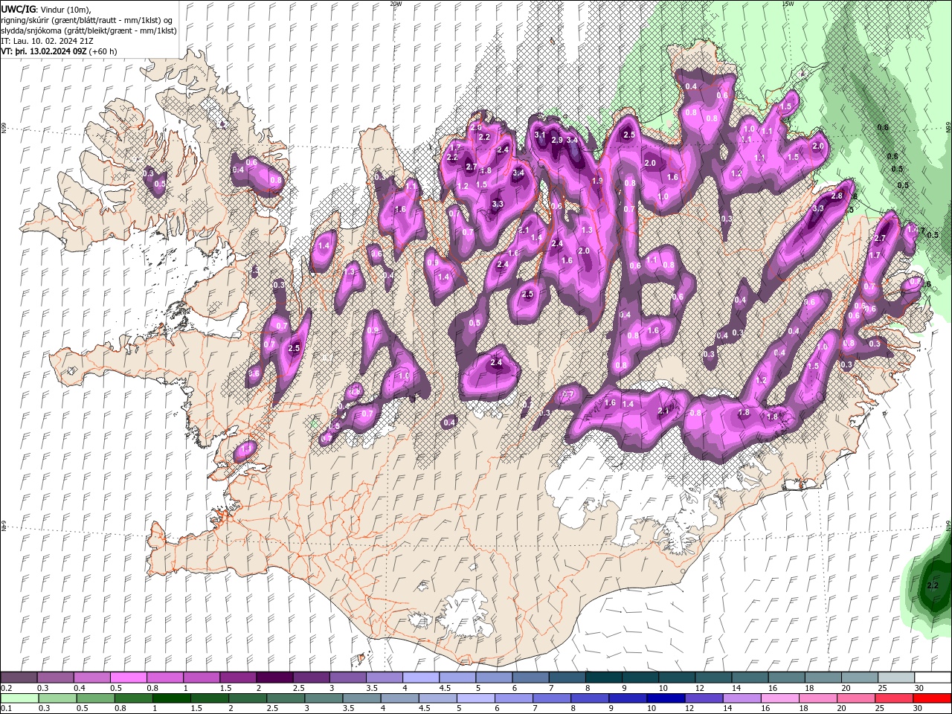Viewport: 952px width, 714px height.
Task: Click the '3.5' label under lower legend
Action: click(x=349, y=709)
